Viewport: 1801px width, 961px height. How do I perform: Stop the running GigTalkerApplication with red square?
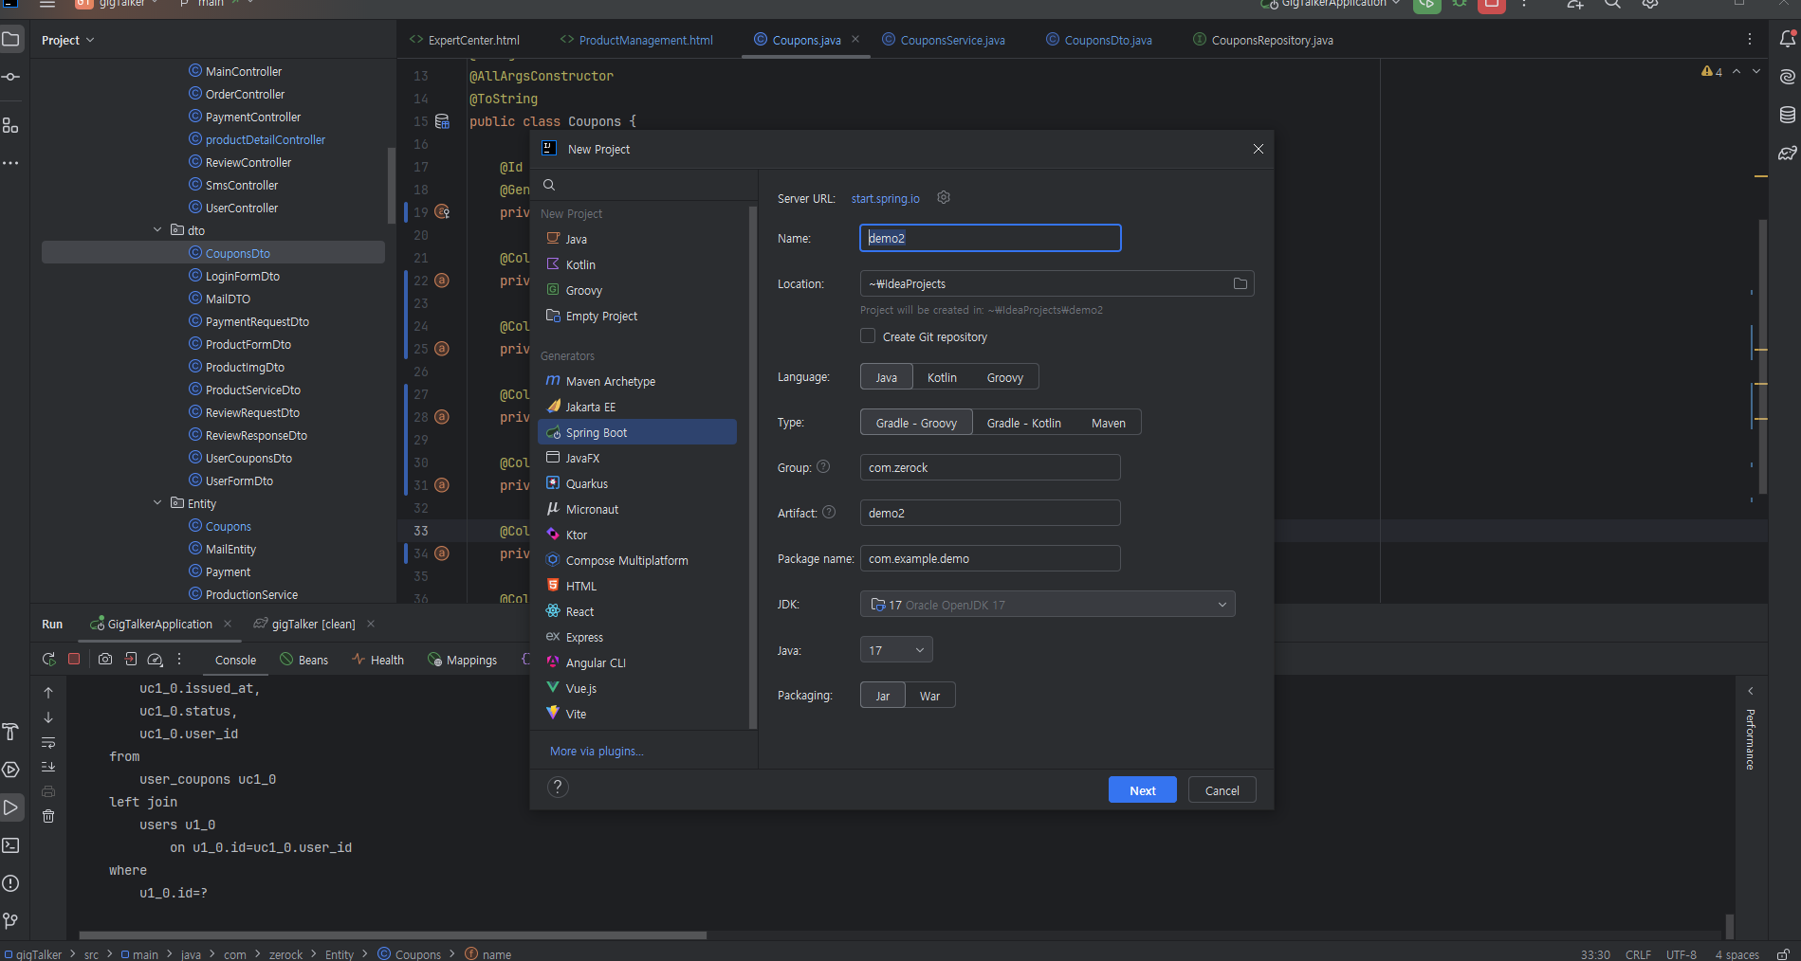[x=74, y=659]
